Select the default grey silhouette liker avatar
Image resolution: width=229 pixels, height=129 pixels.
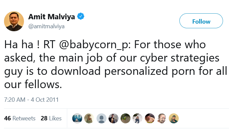tap(102, 118)
